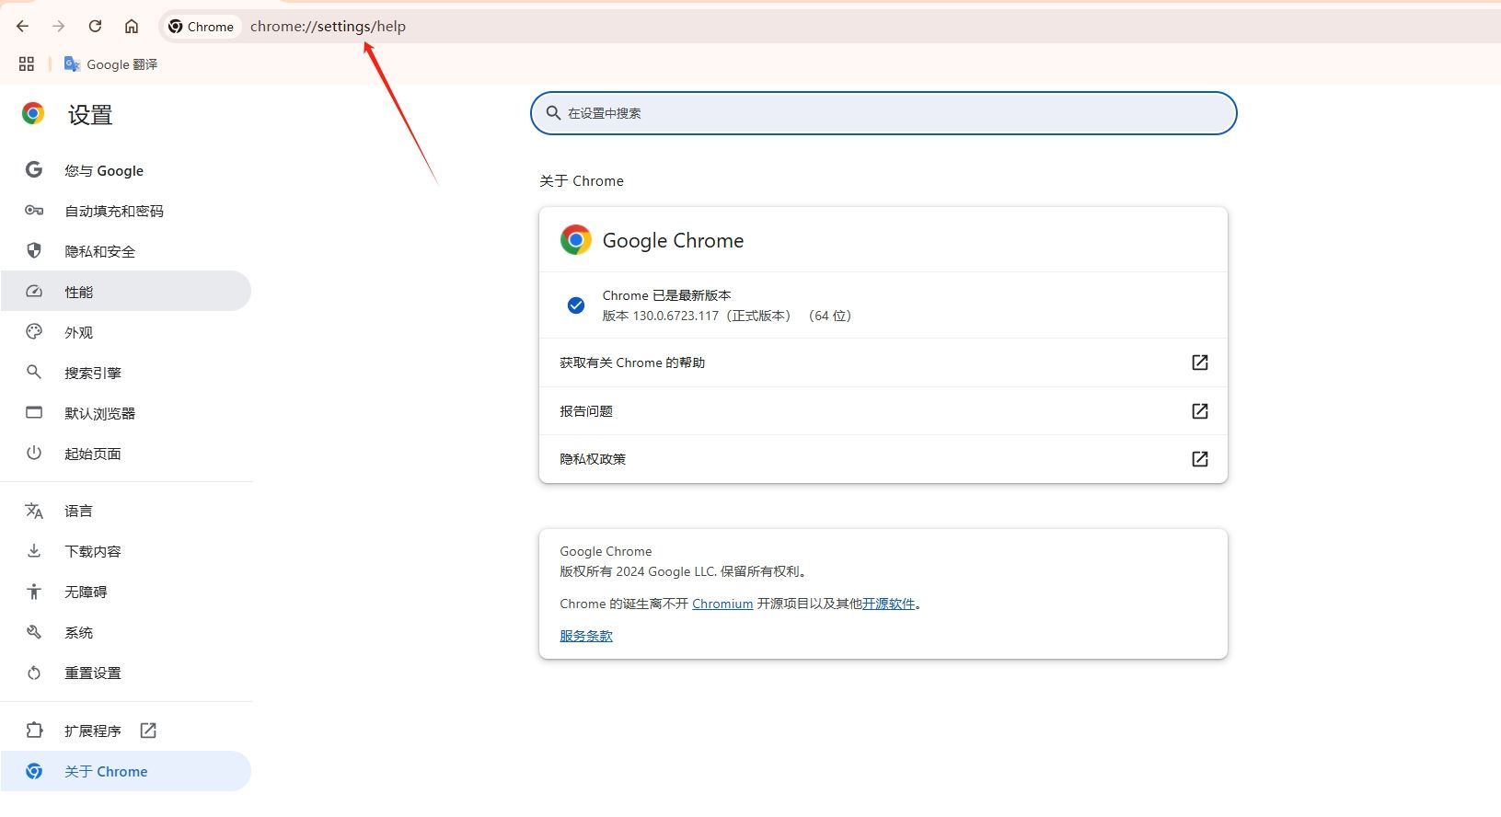This screenshot has height=817, width=1501.
Task: Click the blue update checkmark icon
Action: click(576, 305)
